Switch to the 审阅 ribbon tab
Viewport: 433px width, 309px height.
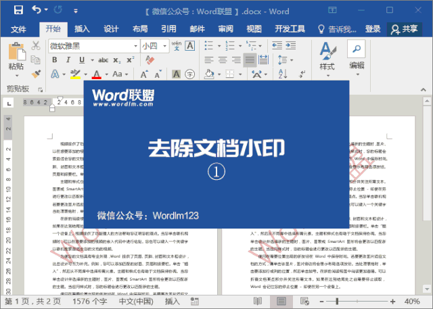coord(226,28)
